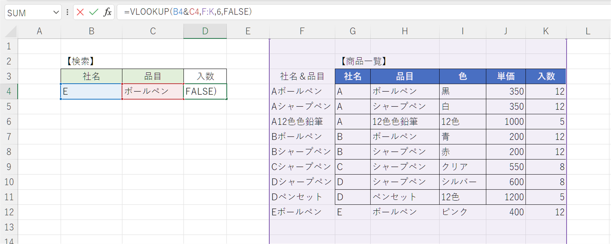
Task: Confirm formula with the checkmark icon
Action: (94, 13)
